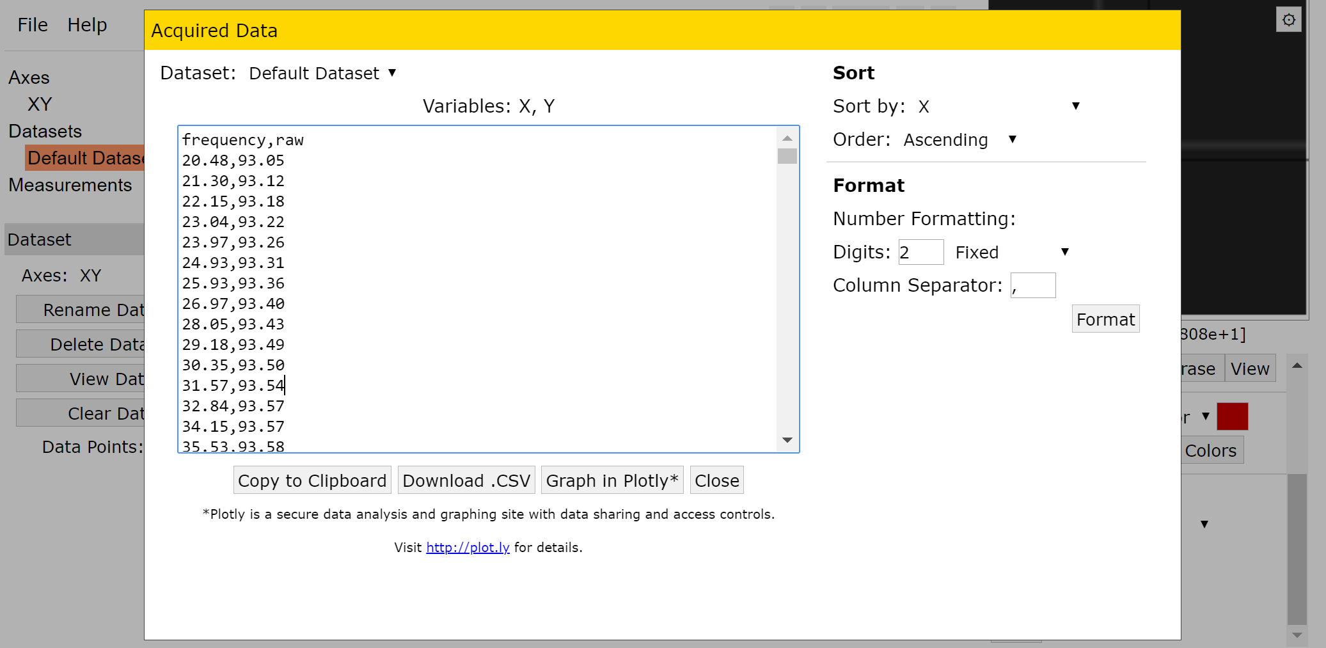1326x648 pixels.
Task: Open the Order Ascending dropdown
Action: tap(959, 139)
